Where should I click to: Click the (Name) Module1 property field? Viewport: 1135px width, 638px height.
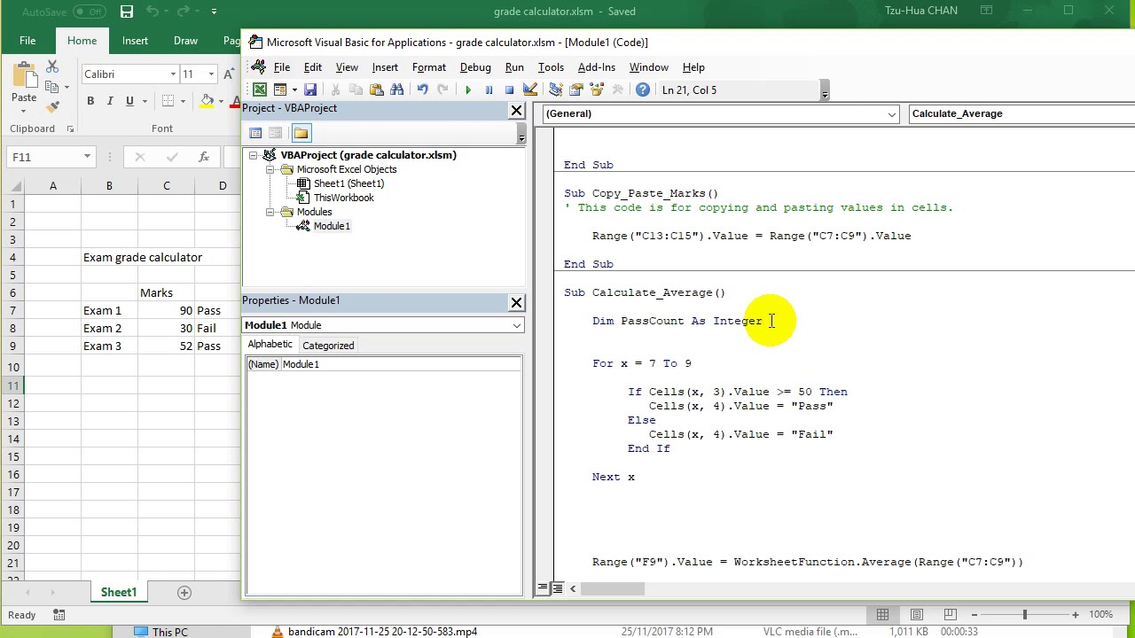384,364
